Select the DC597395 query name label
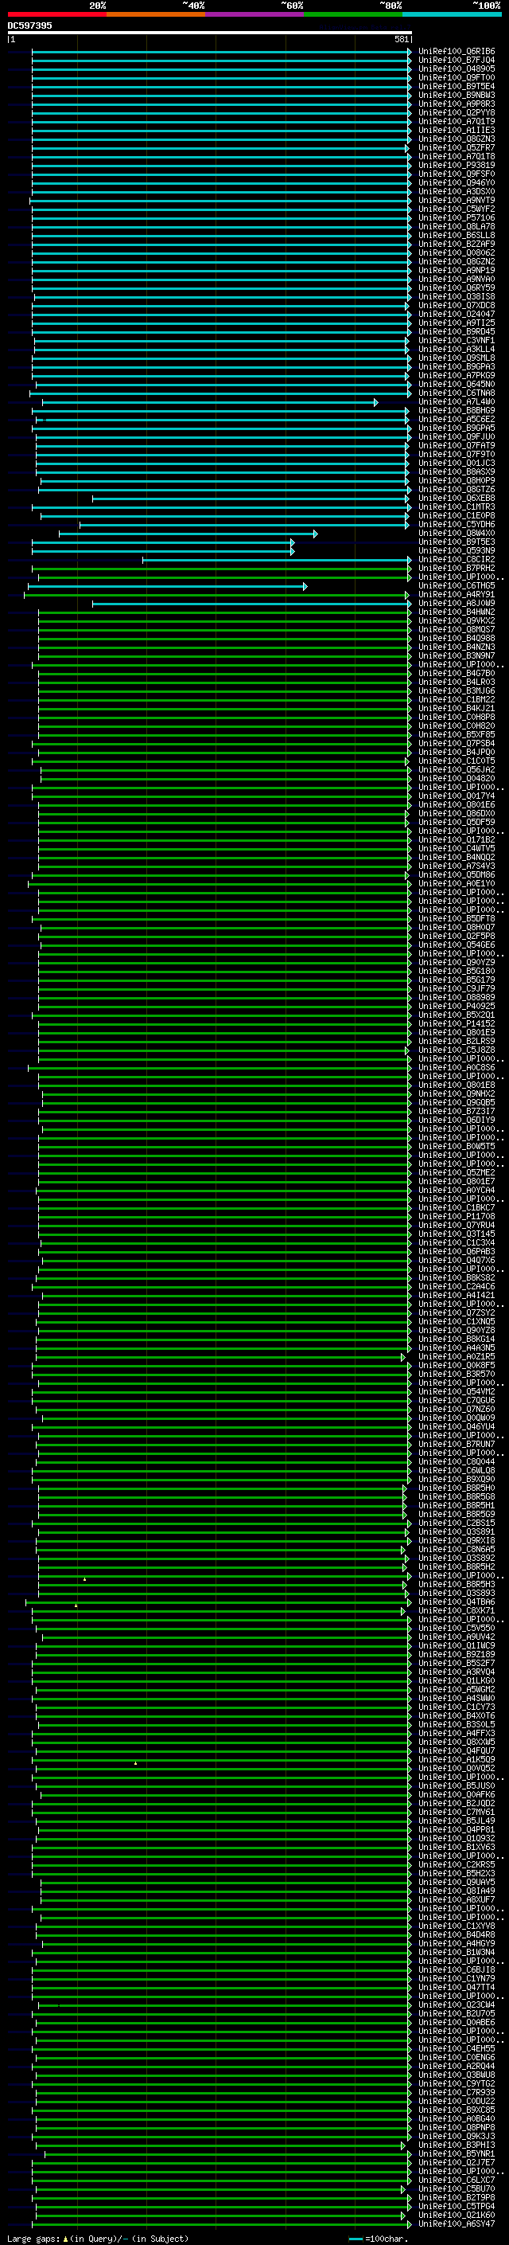 29,25
